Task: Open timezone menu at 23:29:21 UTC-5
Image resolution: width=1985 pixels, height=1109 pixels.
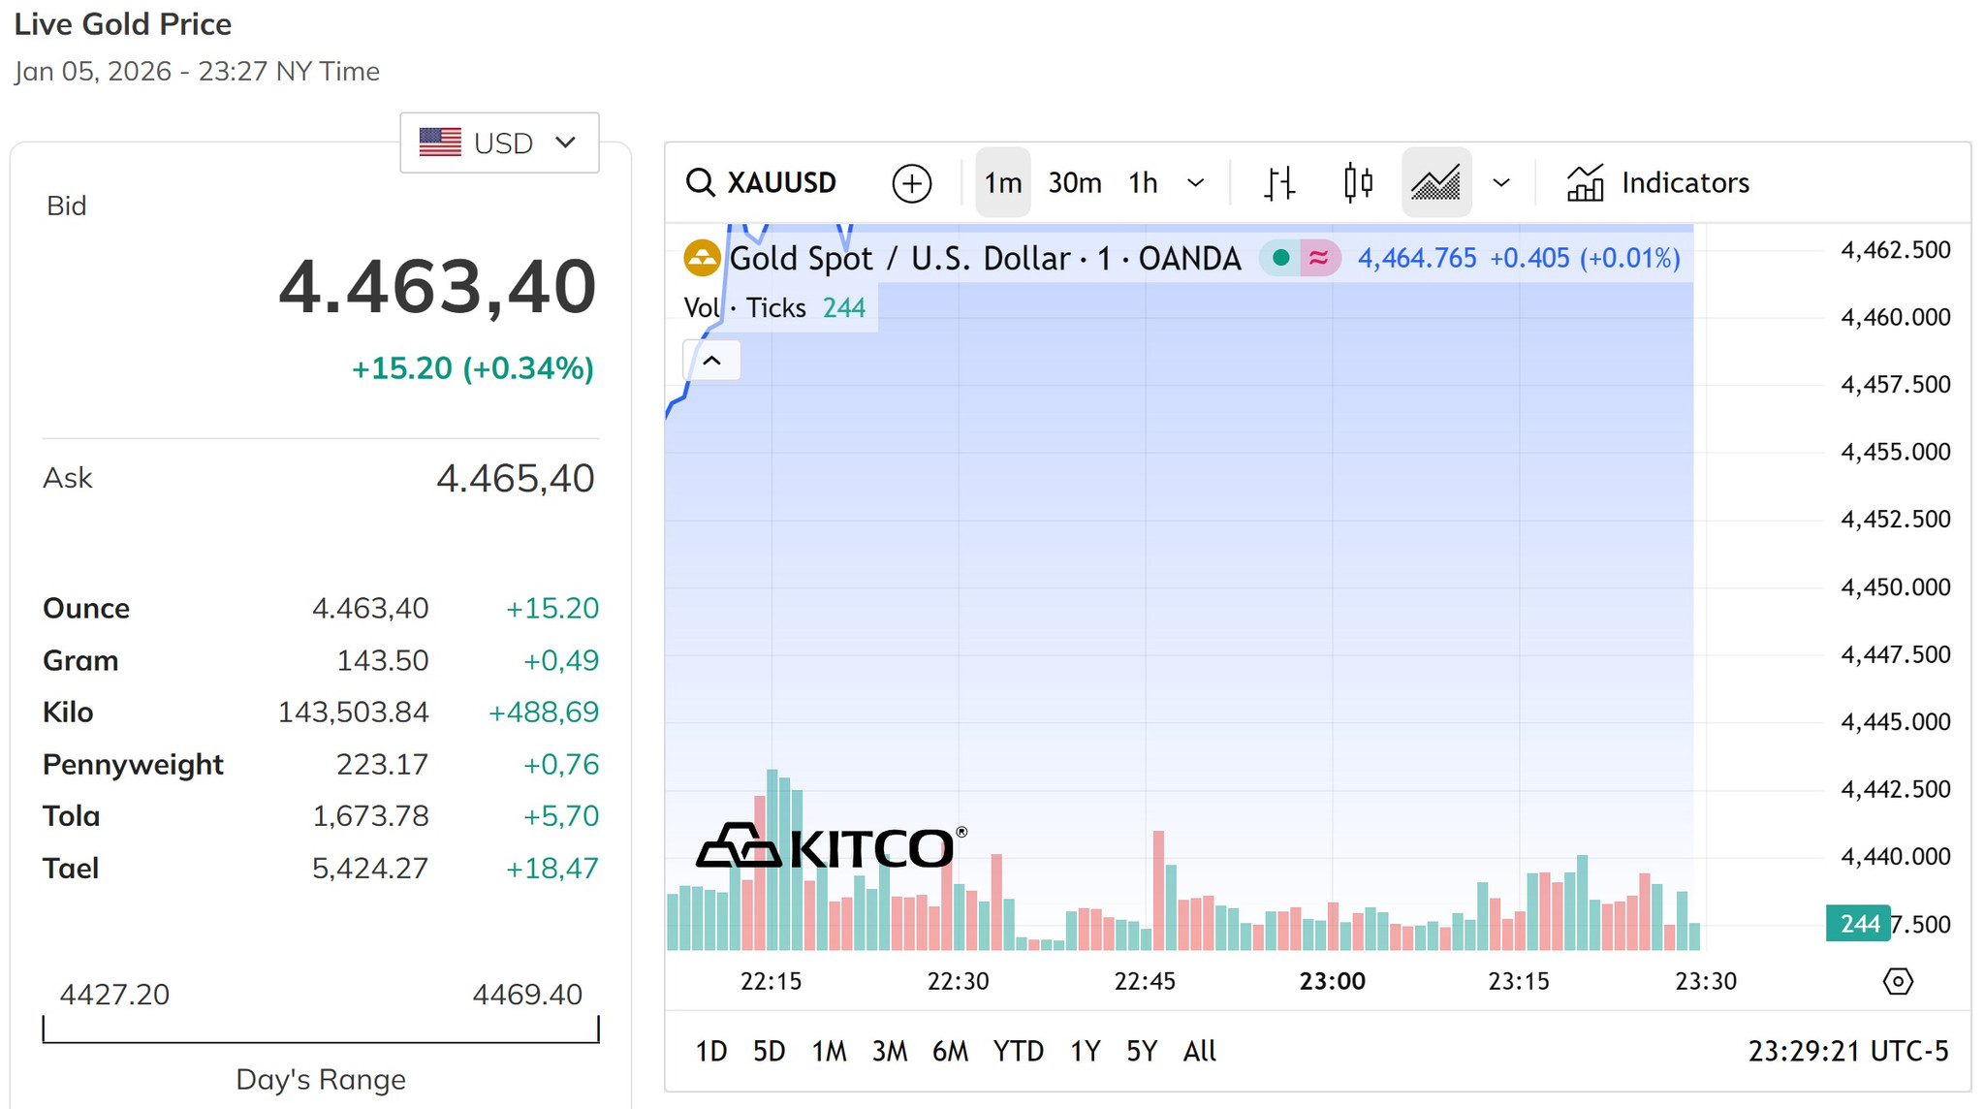Action: [1847, 1051]
